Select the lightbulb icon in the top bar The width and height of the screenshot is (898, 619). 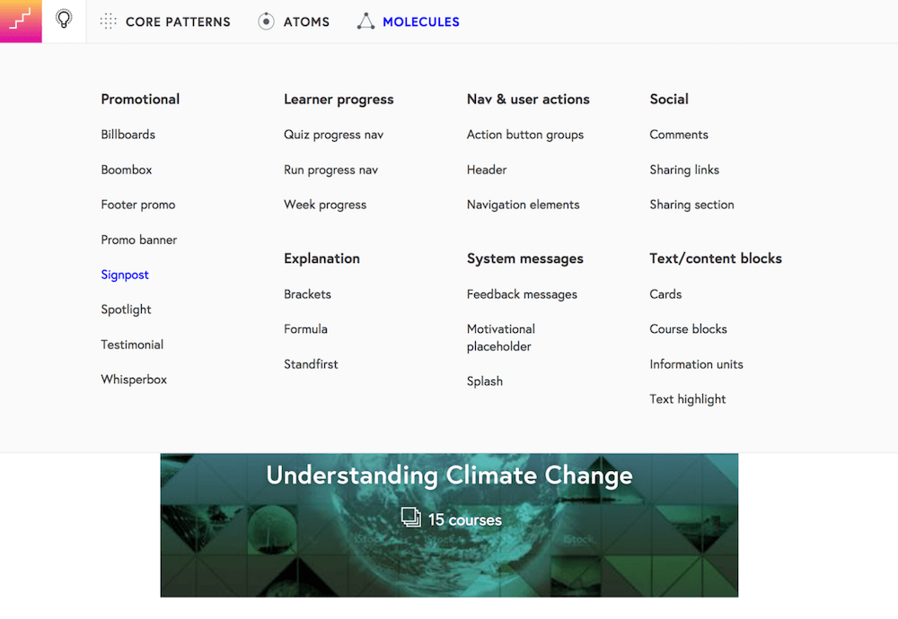click(x=63, y=20)
